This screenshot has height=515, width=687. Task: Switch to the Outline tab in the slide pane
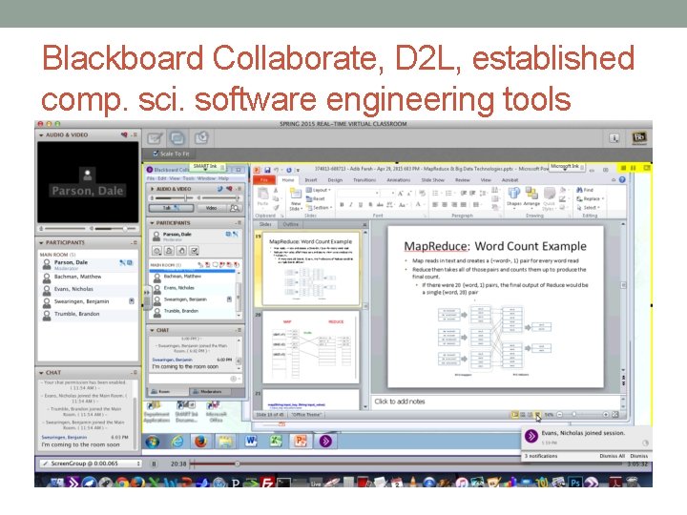[290, 224]
